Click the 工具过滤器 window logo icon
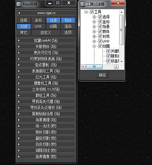Viewport: 152px width, 165px height. [x=83, y=4]
